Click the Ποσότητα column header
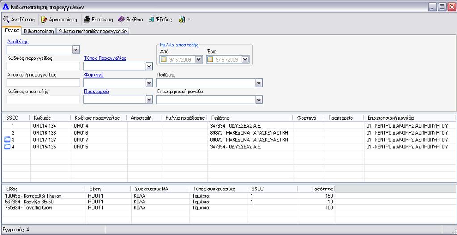The height and width of the screenshot is (235, 457). pos(316,189)
